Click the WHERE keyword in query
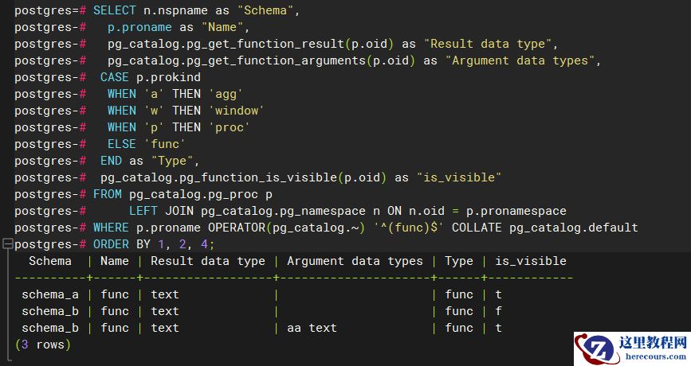The height and width of the screenshot is (366, 691). (111, 228)
